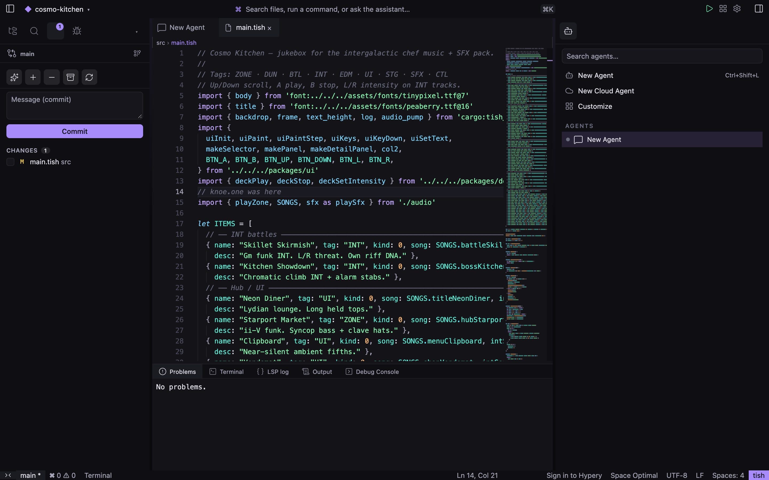The width and height of the screenshot is (769, 480).
Task: Run the project with play icon
Action: (709, 9)
